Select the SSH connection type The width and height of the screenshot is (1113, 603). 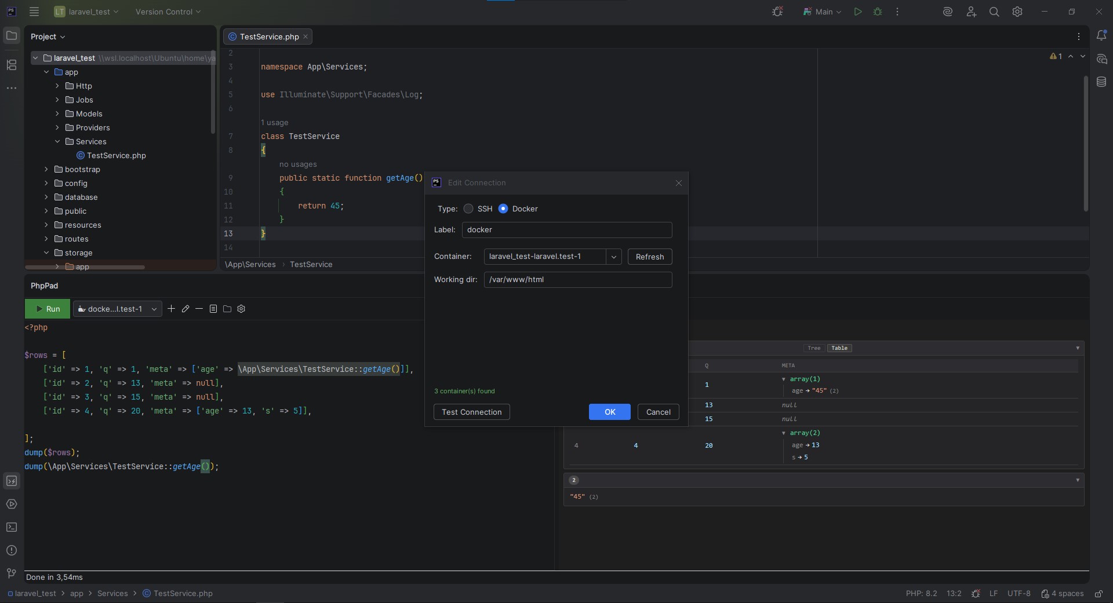(470, 209)
